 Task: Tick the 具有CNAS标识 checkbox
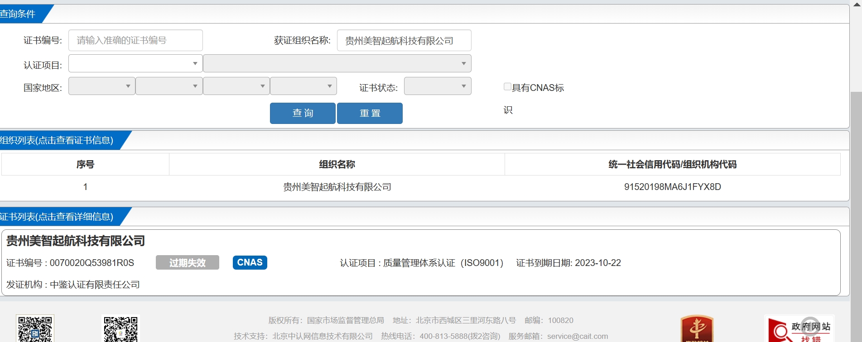click(507, 86)
